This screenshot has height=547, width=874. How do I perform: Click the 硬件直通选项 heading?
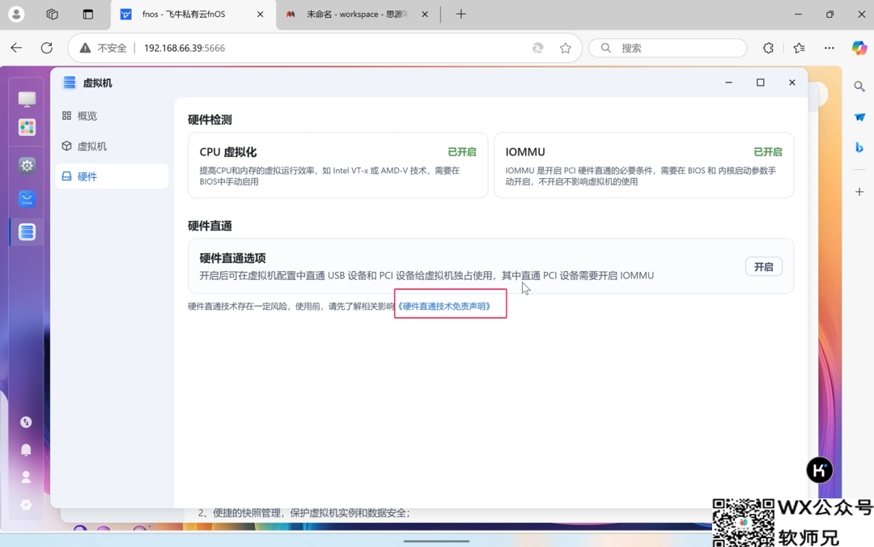tap(232, 258)
